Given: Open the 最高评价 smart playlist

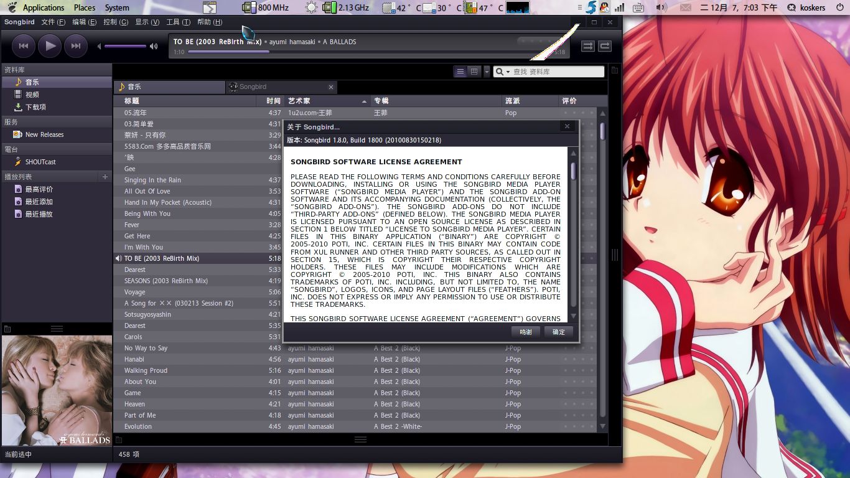Looking at the screenshot, I should (56, 189).
